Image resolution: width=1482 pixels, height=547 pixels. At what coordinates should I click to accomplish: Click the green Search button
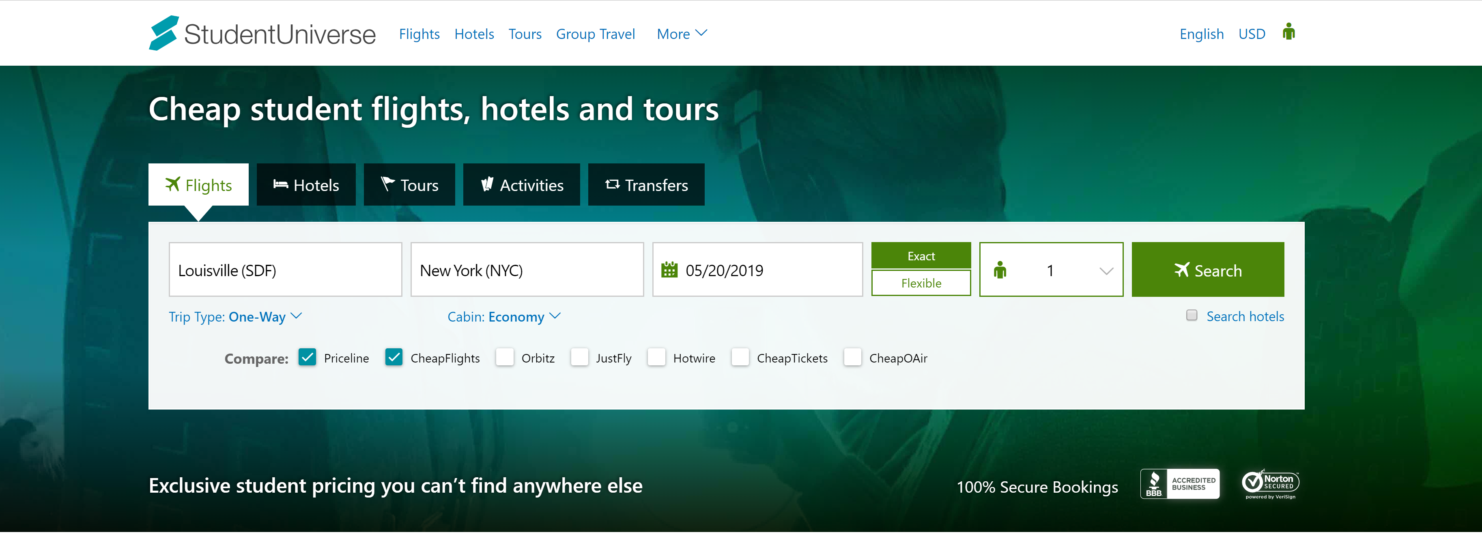point(1208,270)
